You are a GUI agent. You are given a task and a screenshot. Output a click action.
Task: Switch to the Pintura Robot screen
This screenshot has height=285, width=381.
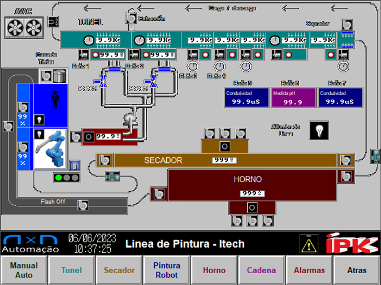[167, 270]
